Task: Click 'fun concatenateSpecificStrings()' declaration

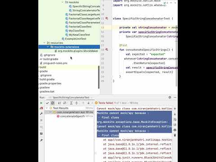Action: pos(146,49)
